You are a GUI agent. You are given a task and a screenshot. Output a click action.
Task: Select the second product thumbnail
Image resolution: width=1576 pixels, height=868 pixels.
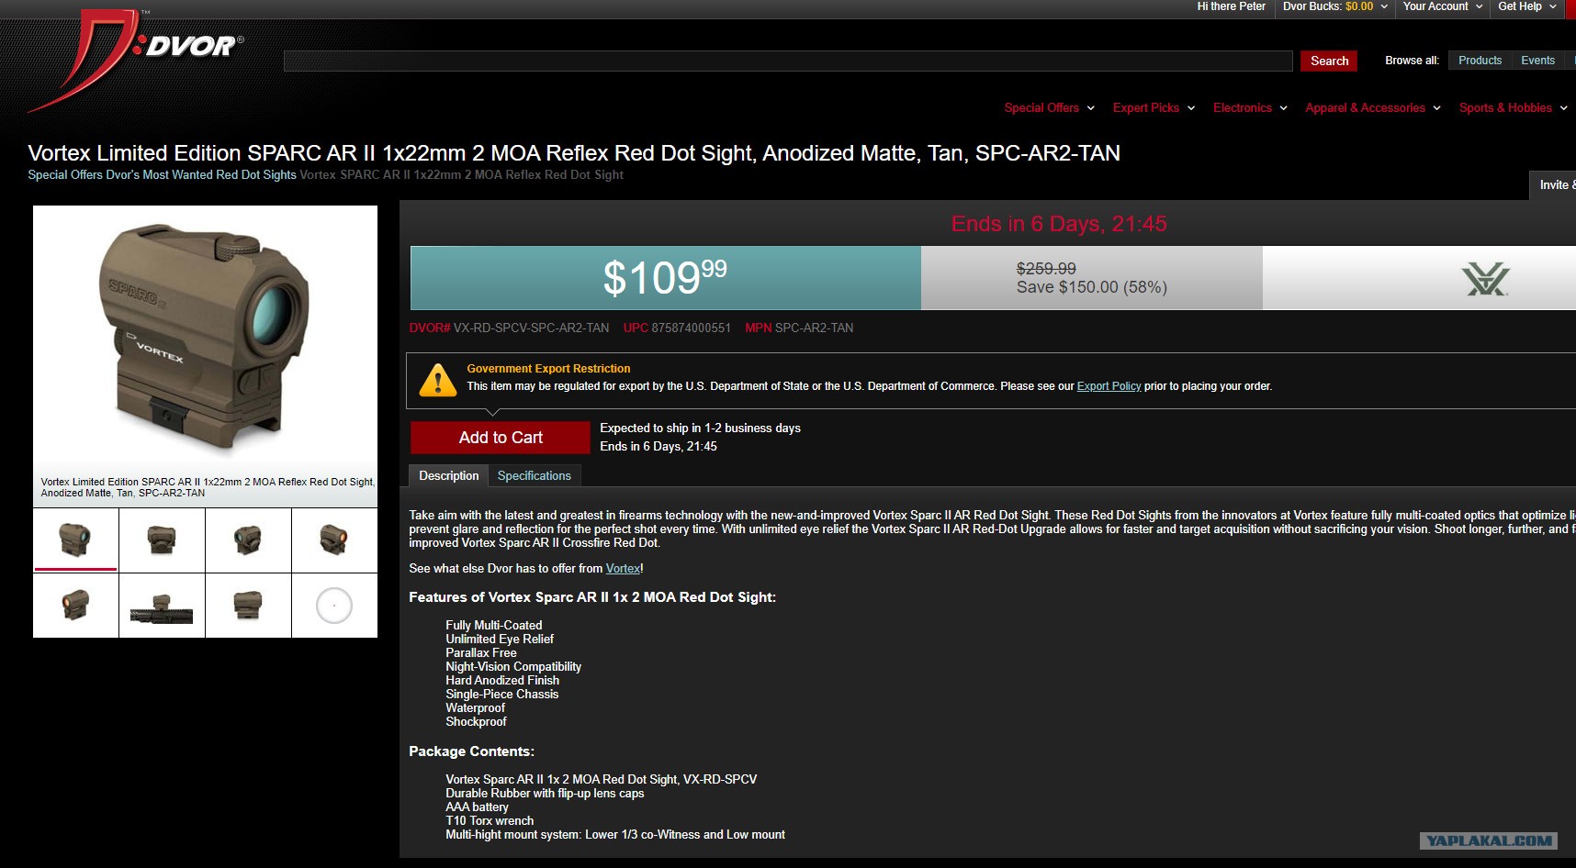(162, 540)
